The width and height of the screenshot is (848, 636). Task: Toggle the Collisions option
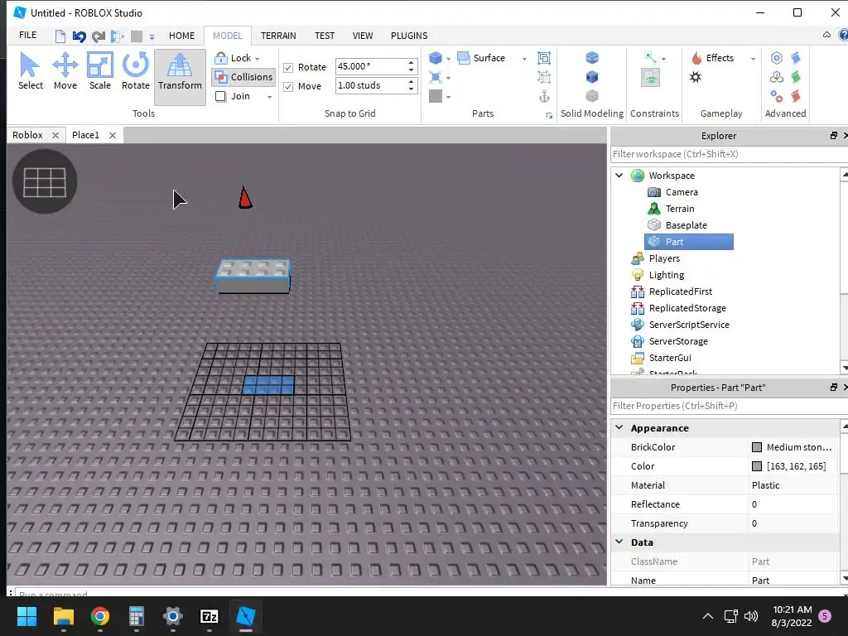[x=244, y=77]
